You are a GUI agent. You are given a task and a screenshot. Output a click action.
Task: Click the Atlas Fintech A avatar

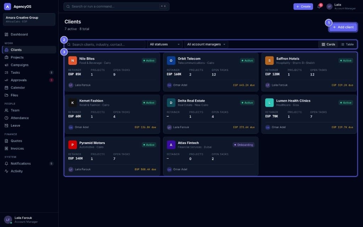click(x=171, y=145)
